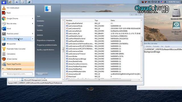Open Sonidos from the start menu
This screenshot has height=102, width=182.
[40, 30]
